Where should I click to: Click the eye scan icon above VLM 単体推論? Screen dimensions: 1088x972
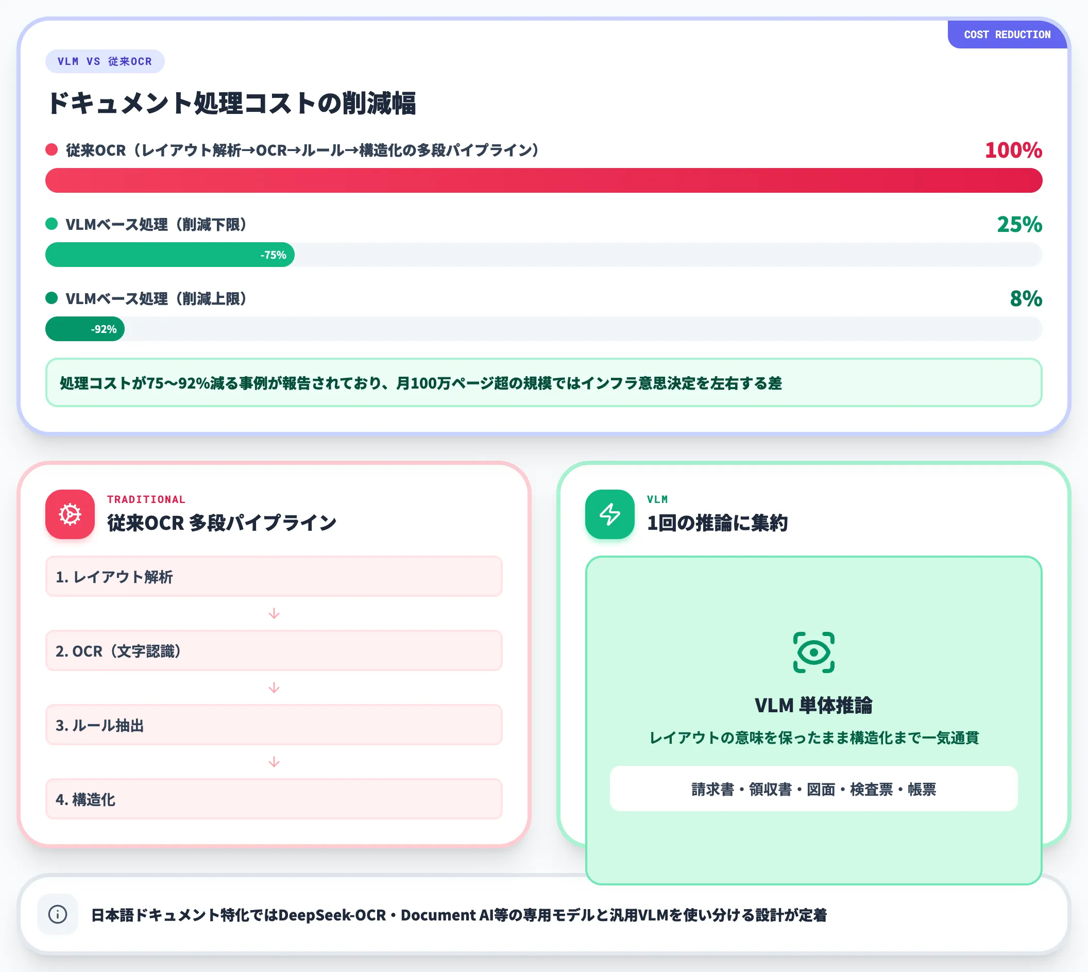pyautogui.click(x=813, y=652)
